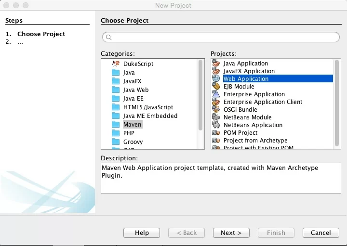Click the Enterprise Application Client icon
The height and width of the screenshot is (246, 347).
click(216, 102)
